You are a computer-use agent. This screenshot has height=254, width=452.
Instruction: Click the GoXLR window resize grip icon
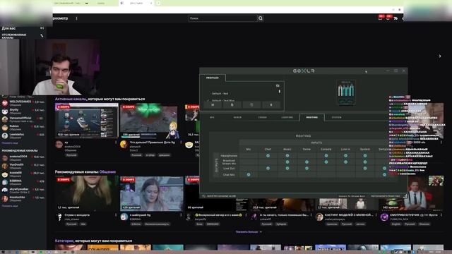tap(405, 196)
